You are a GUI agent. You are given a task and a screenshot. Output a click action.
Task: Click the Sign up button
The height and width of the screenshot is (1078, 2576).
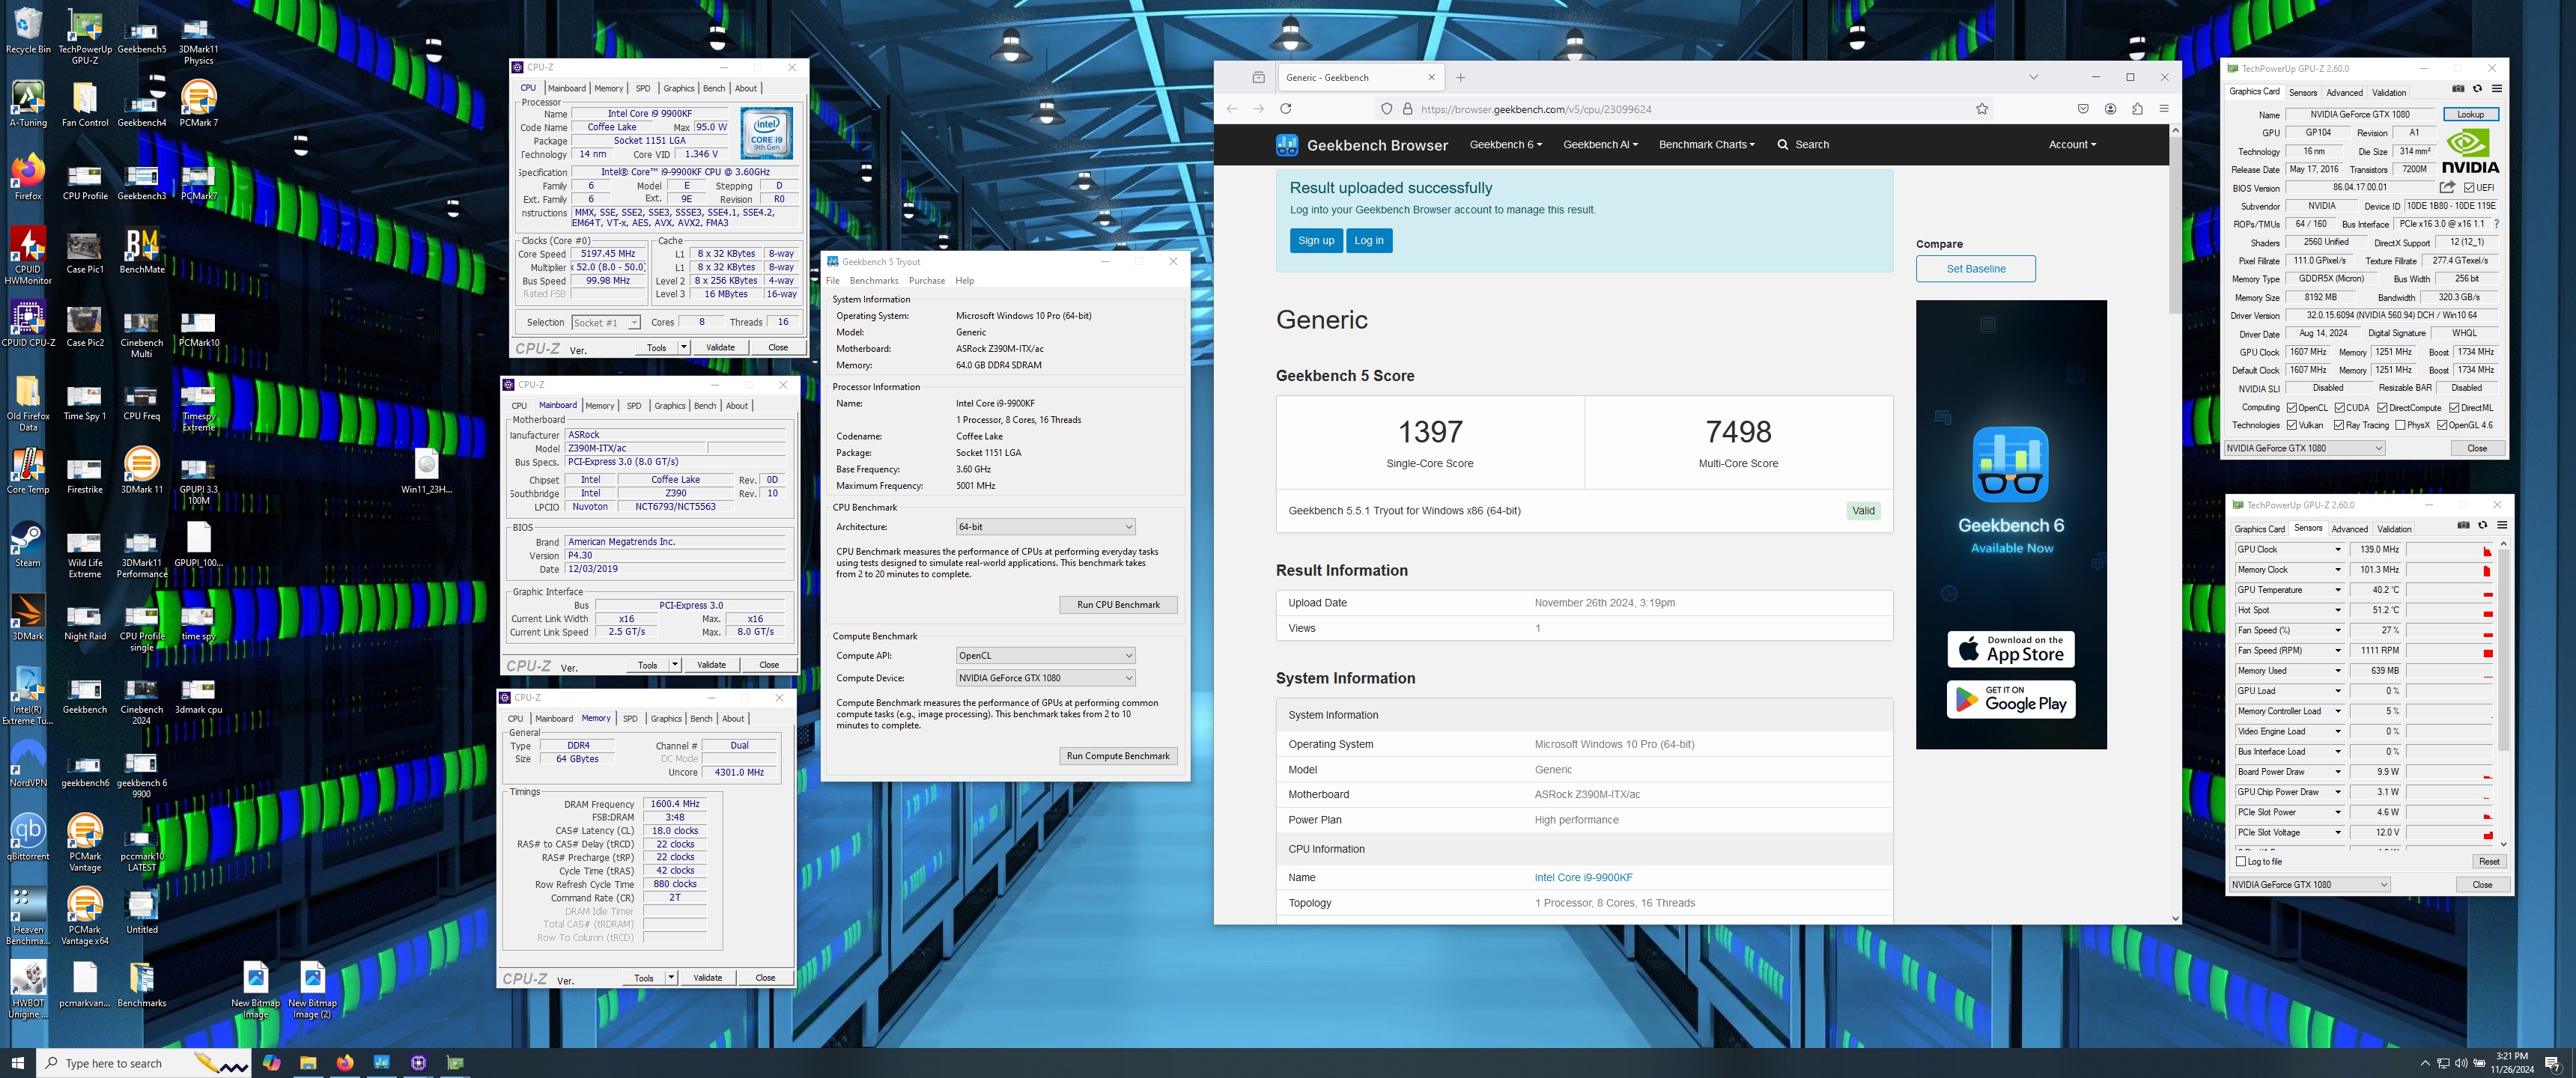pyautogui.click(x=1316, y=241)
